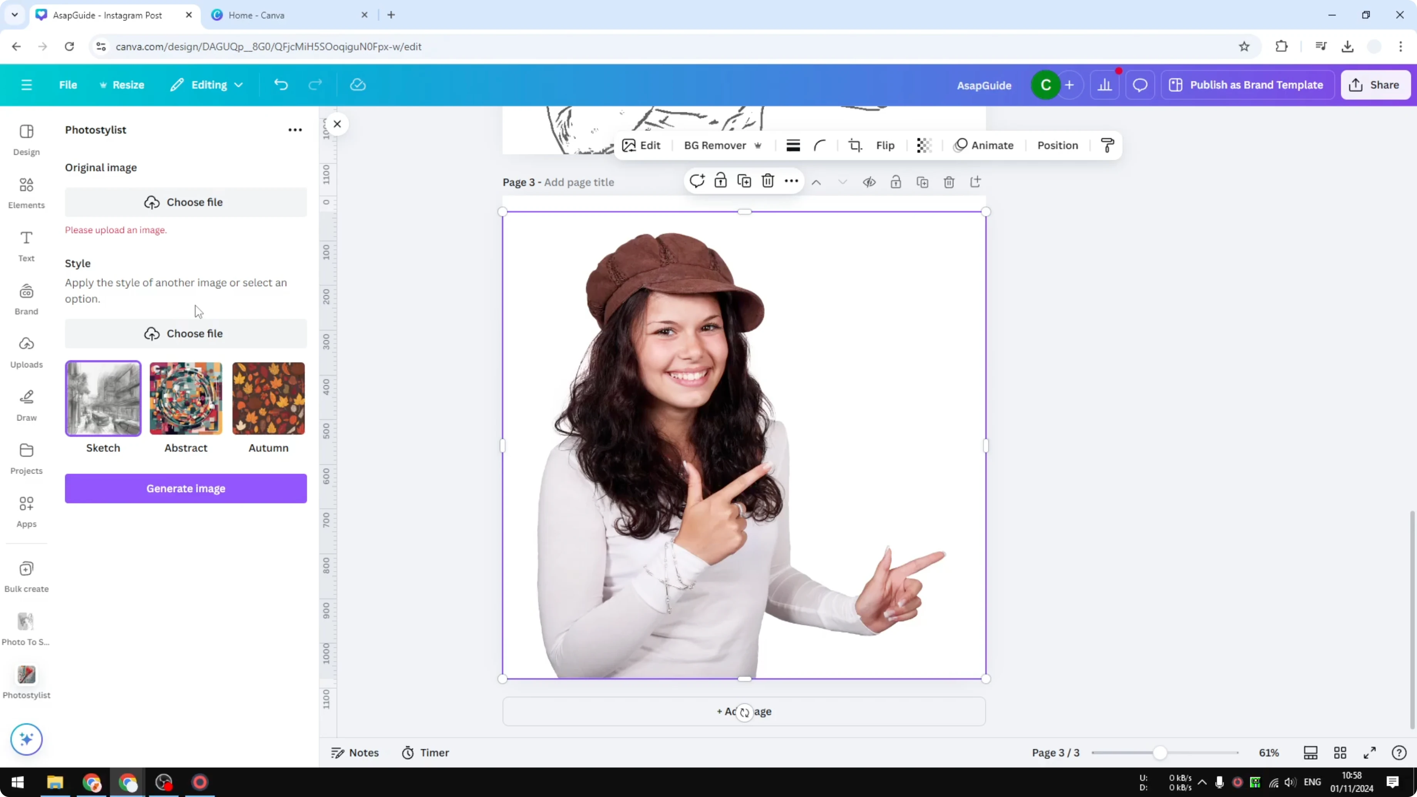Viewport: 1417px width, 797px height.
Task: Open the Canva AI assistant sparkle icon
Action: pos(26,739)
